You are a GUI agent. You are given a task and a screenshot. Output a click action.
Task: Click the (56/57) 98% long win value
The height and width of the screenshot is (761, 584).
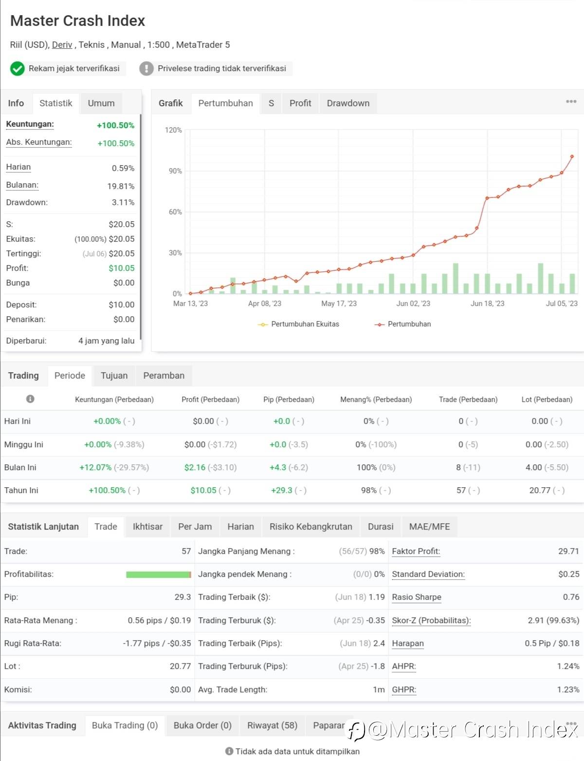[362, 552]
